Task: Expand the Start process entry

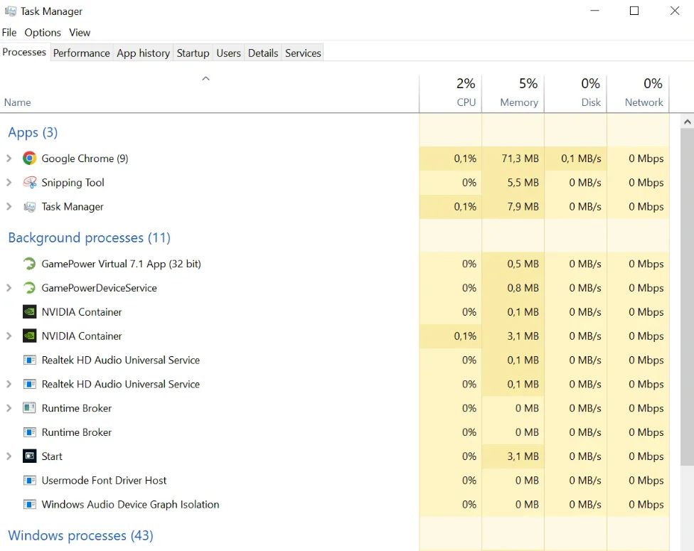Action: tap(9, 456)
